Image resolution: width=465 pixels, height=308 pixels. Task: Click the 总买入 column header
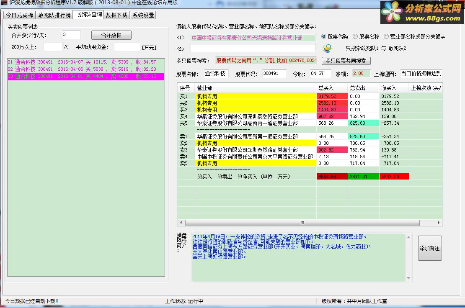click(x=332, y=88)
